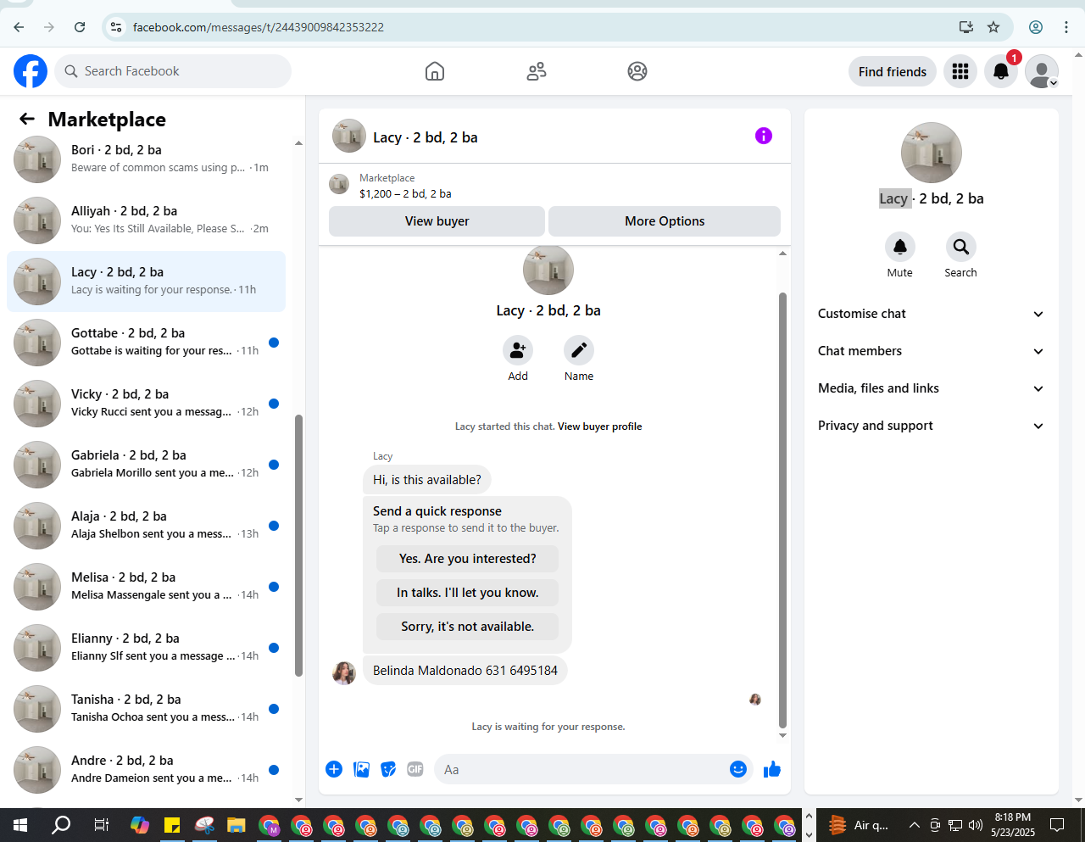Open the Andre conversation
The image size is (1085, 842).
tap(146, 770)
